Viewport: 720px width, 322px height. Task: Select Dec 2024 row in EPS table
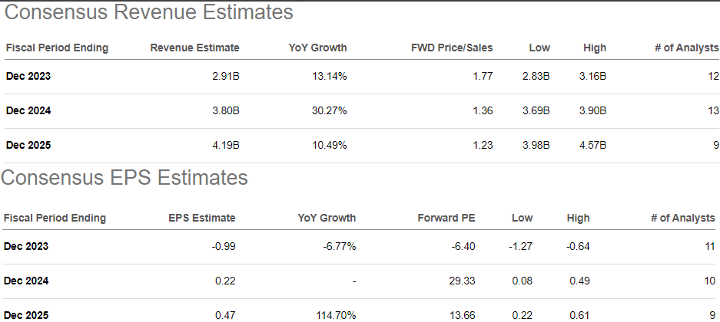25,281
